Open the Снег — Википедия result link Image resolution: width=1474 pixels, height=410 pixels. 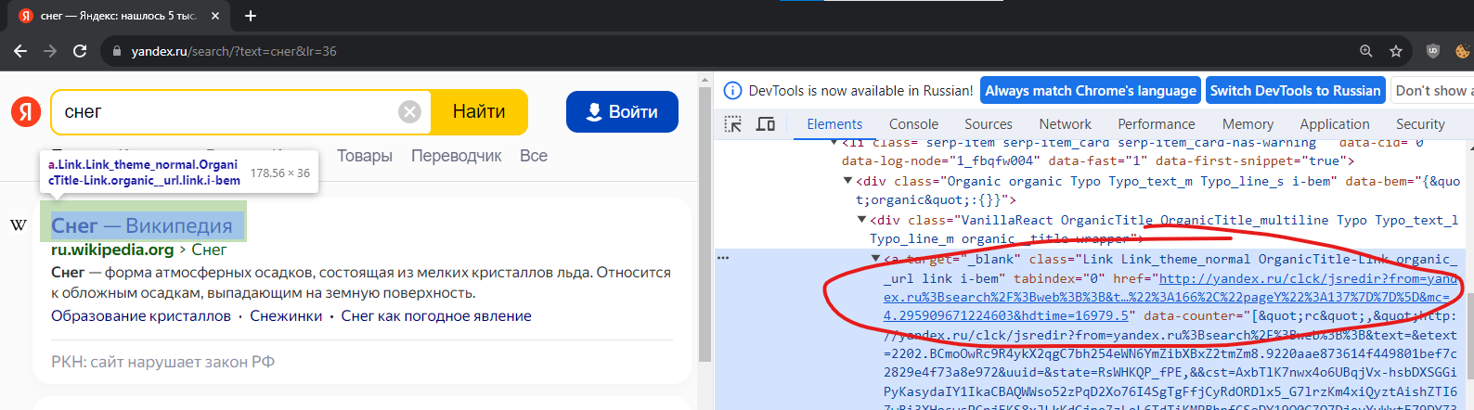[x=142, y=225]
